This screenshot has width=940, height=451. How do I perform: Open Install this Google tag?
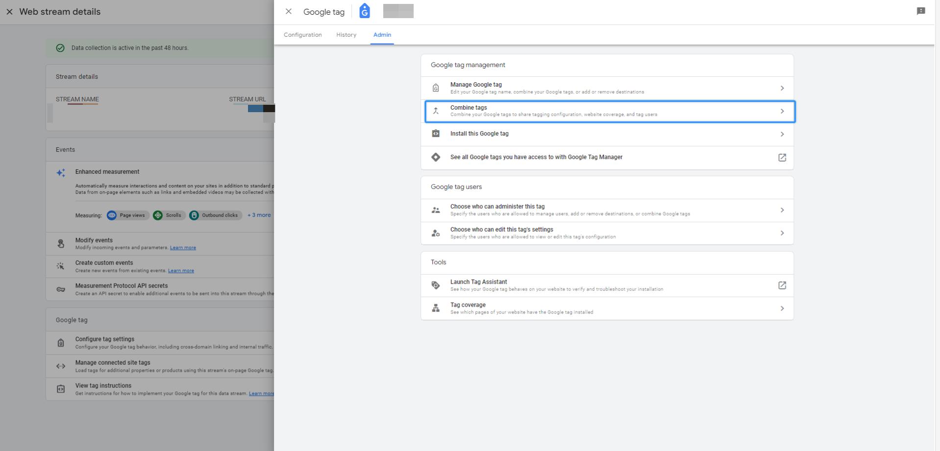coord(607,134)
